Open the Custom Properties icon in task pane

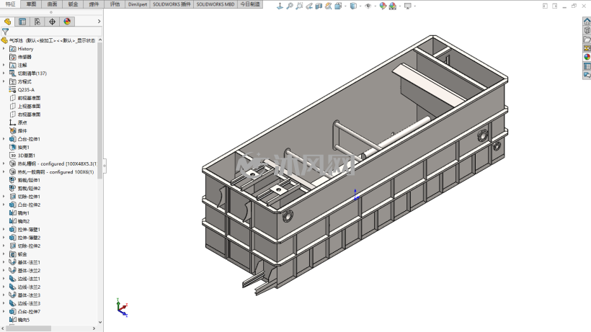[587, 66]
